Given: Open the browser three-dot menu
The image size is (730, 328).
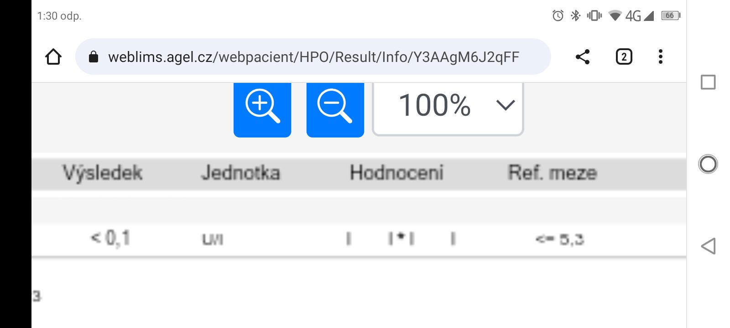Looking at the screenshot, I should pos(660,57).
